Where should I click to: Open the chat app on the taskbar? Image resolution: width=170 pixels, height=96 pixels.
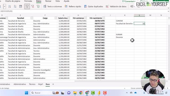(x=69, y=93)
